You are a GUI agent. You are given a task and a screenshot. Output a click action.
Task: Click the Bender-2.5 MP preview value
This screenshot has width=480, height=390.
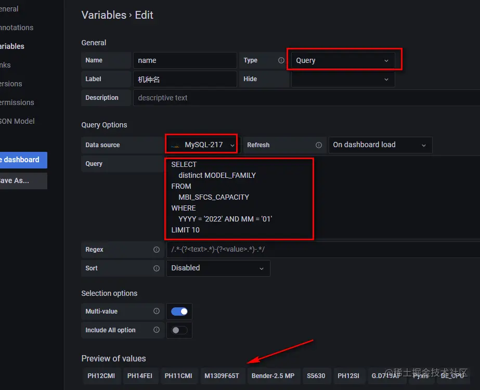273,375
